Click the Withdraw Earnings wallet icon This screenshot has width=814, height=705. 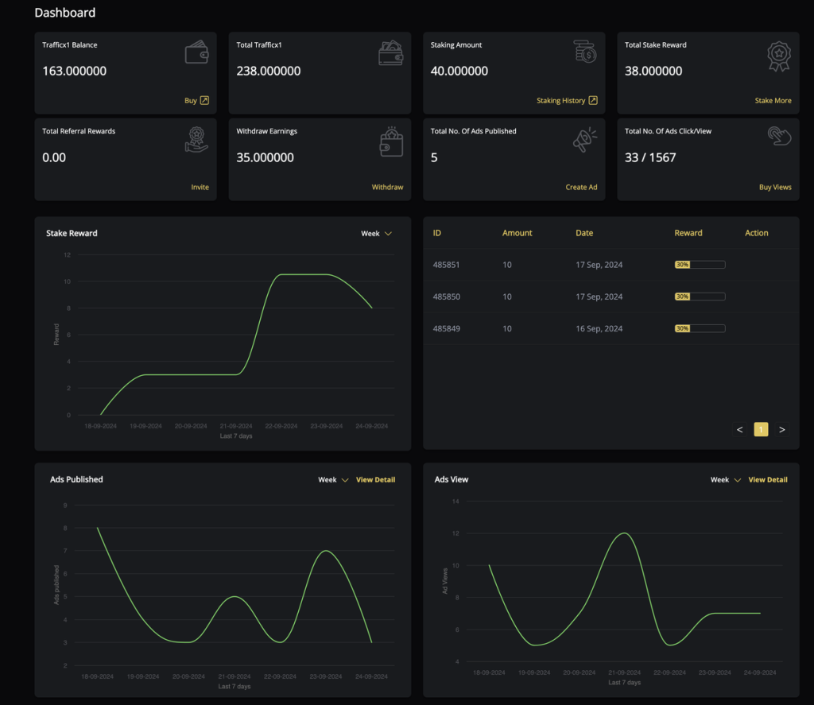tap(390, 140)
